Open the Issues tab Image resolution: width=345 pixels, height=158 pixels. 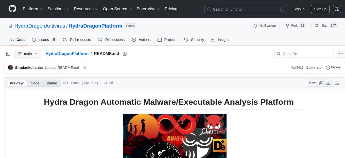click(x=44, y=40)
